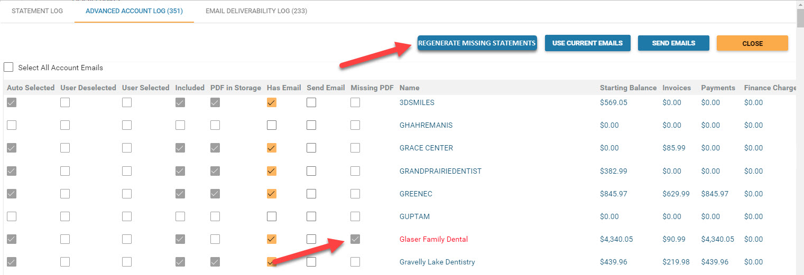Check User Selected box for GREENEC

127,194
